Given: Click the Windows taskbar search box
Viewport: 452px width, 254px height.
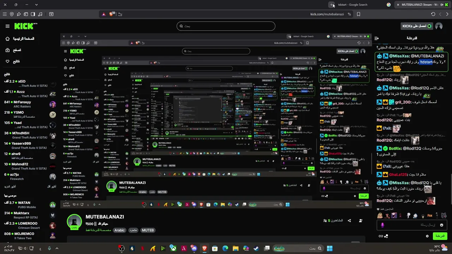Looking at the screenshot, I should tap(299, 248).
